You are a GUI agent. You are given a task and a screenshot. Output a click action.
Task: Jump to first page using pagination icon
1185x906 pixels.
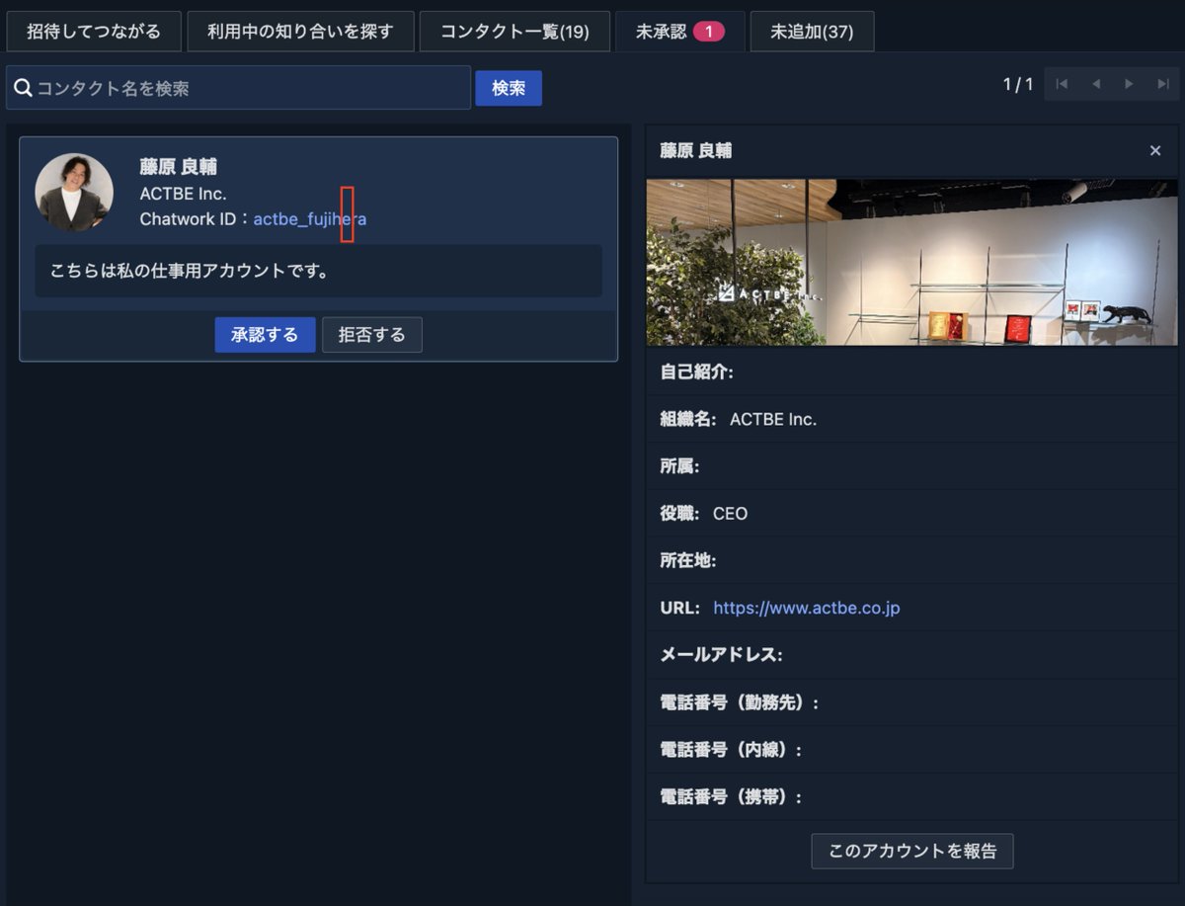click(1062, 84)
